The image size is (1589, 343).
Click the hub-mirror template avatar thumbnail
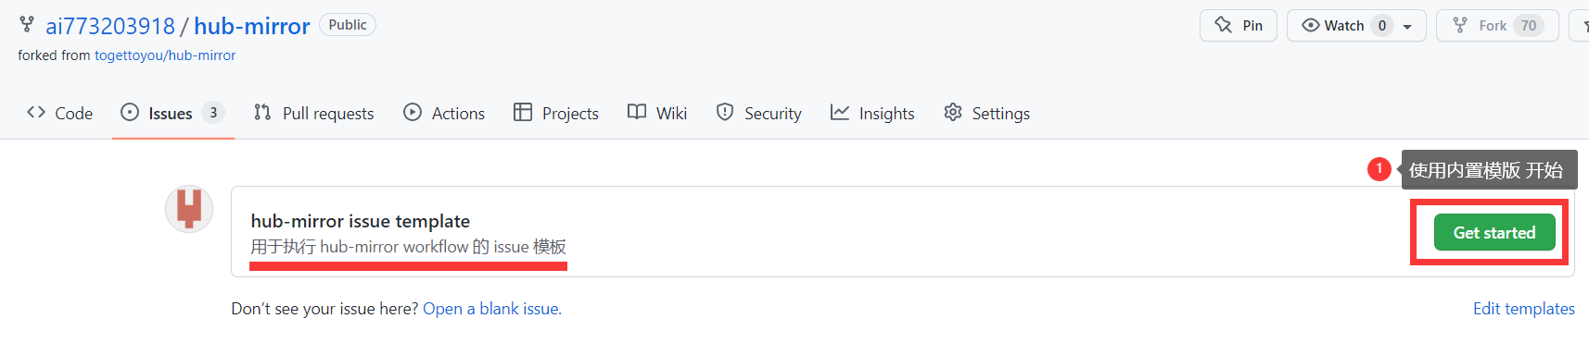pyautogui.click(x=189, y=208)
